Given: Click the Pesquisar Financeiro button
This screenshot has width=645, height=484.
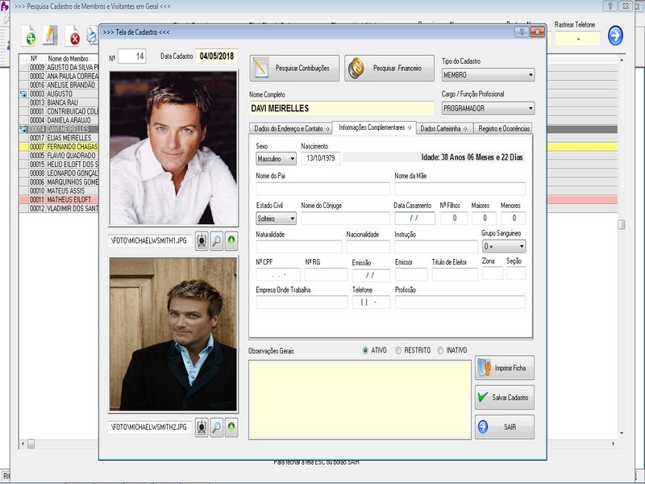Looking at the screenshot, I should click(389, 69).
